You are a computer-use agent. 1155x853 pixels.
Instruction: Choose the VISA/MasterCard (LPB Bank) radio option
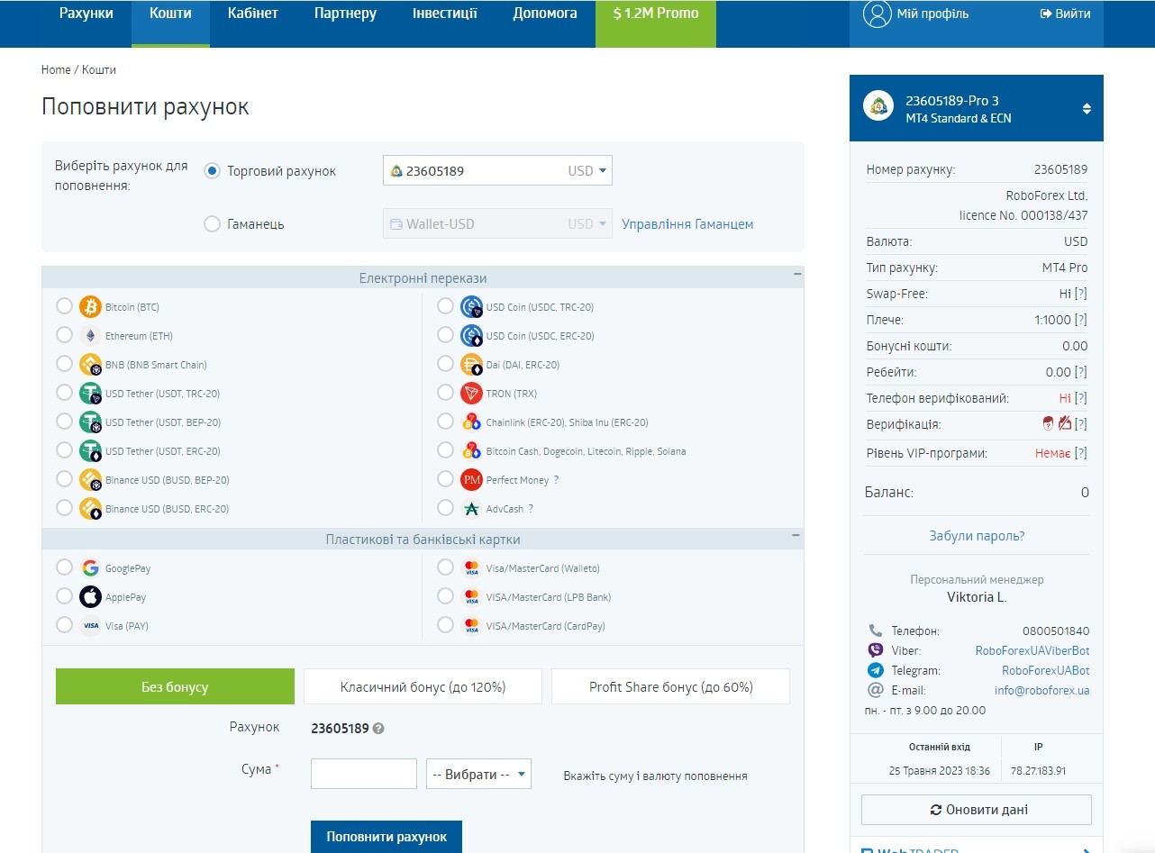445,596
